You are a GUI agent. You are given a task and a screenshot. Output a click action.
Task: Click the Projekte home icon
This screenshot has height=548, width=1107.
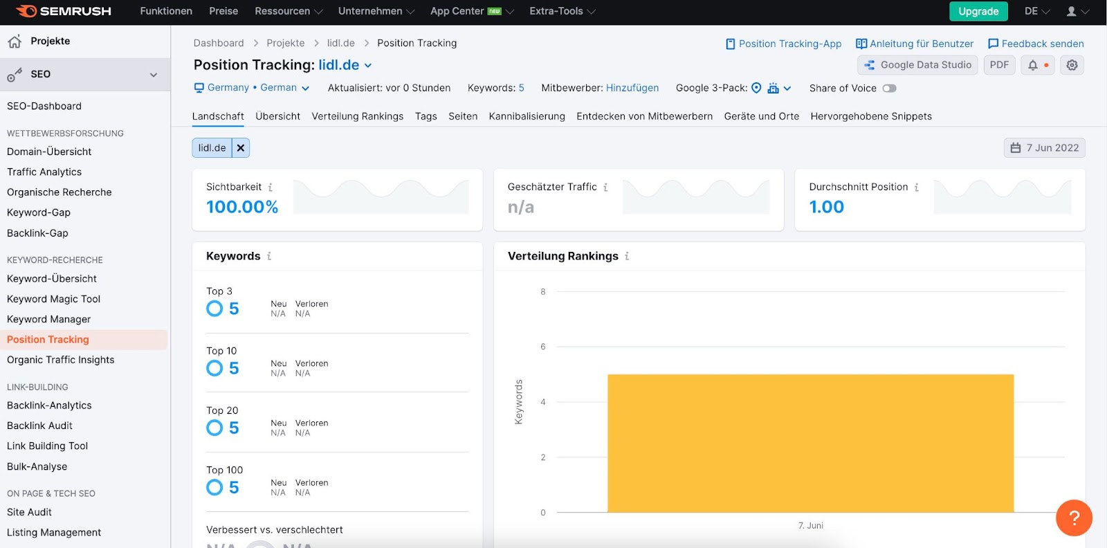coord(15,42)
